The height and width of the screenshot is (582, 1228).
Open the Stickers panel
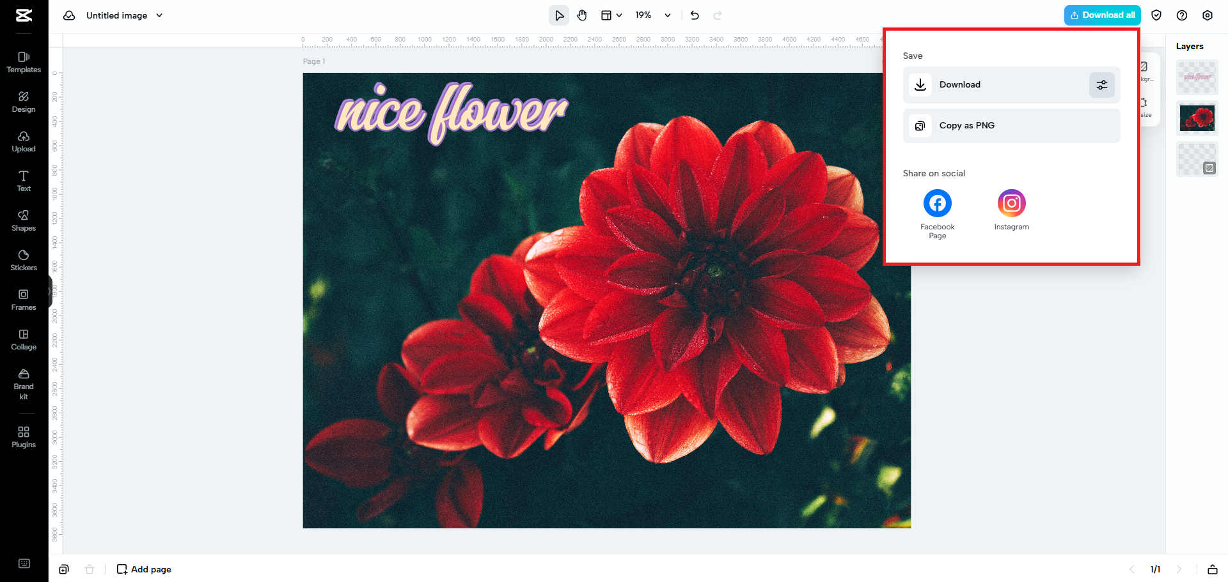24,260
